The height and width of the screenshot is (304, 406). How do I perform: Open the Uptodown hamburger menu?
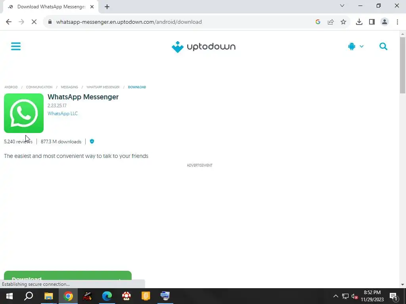[16, 47]
